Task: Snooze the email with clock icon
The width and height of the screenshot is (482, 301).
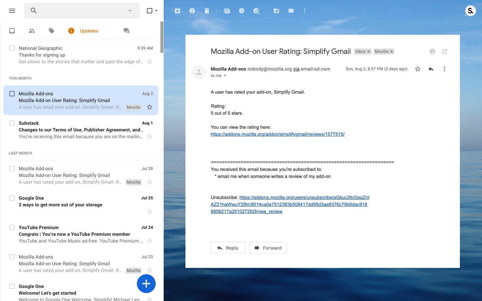Action: tap(242, 11)
